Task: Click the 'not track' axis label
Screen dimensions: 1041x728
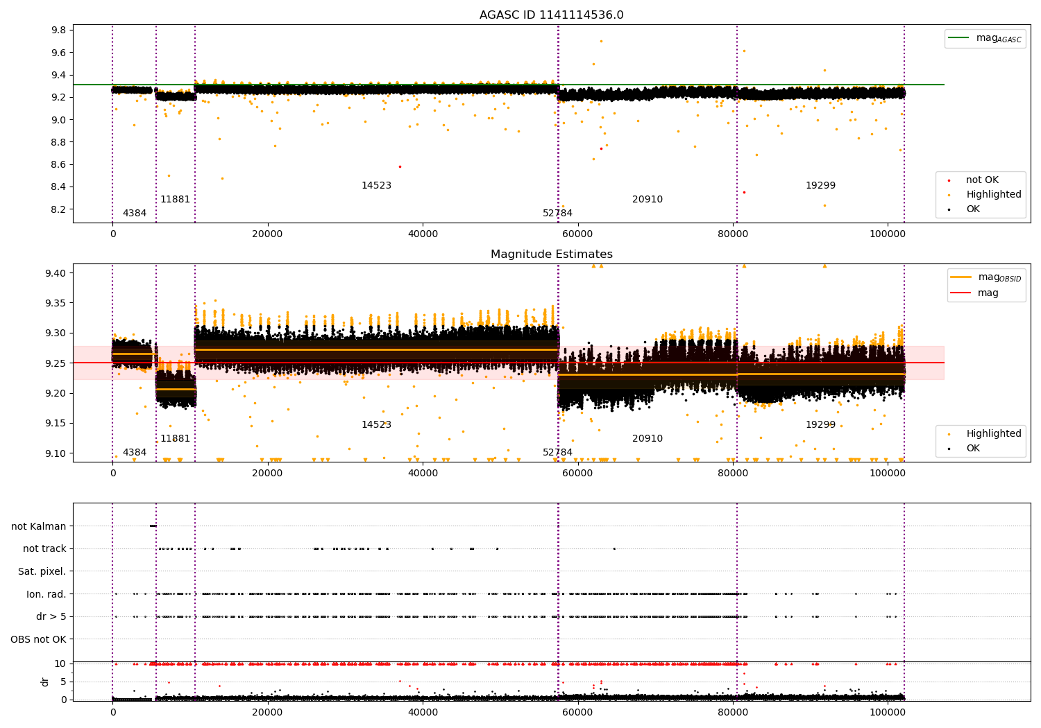Action: click(x=44, y=549)
